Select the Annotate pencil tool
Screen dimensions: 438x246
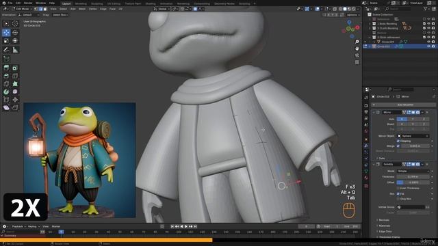click(x=6, y=50)
